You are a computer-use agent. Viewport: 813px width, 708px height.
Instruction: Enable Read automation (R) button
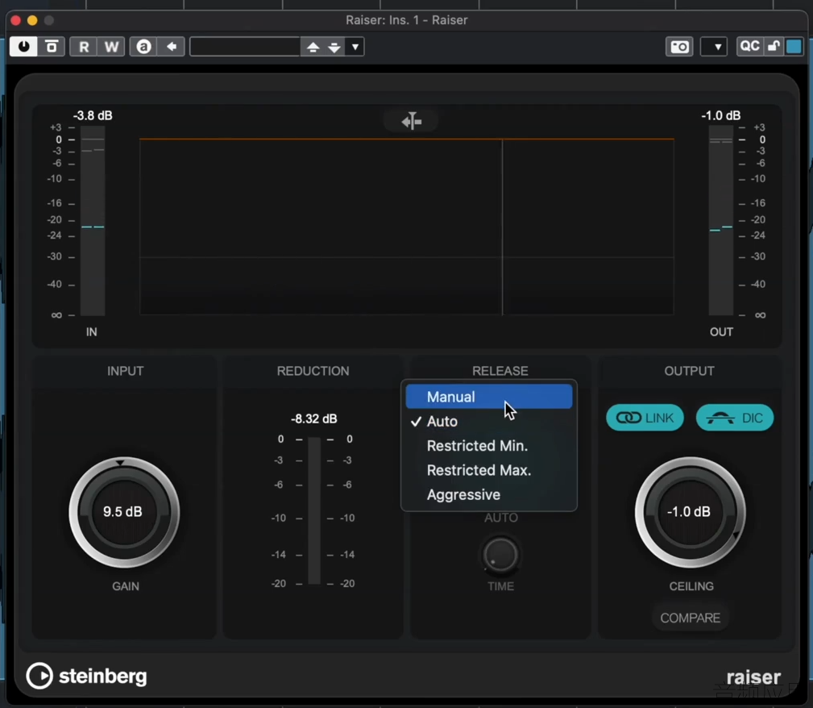pyautogui.click(x=84, y=47)
